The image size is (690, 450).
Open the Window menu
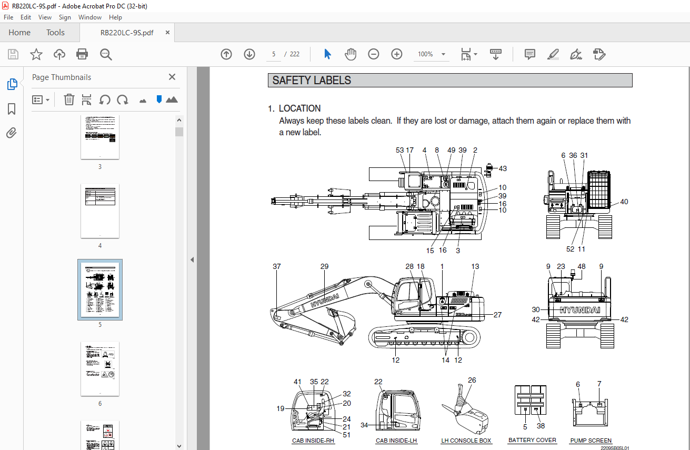[x=90, y=17]
